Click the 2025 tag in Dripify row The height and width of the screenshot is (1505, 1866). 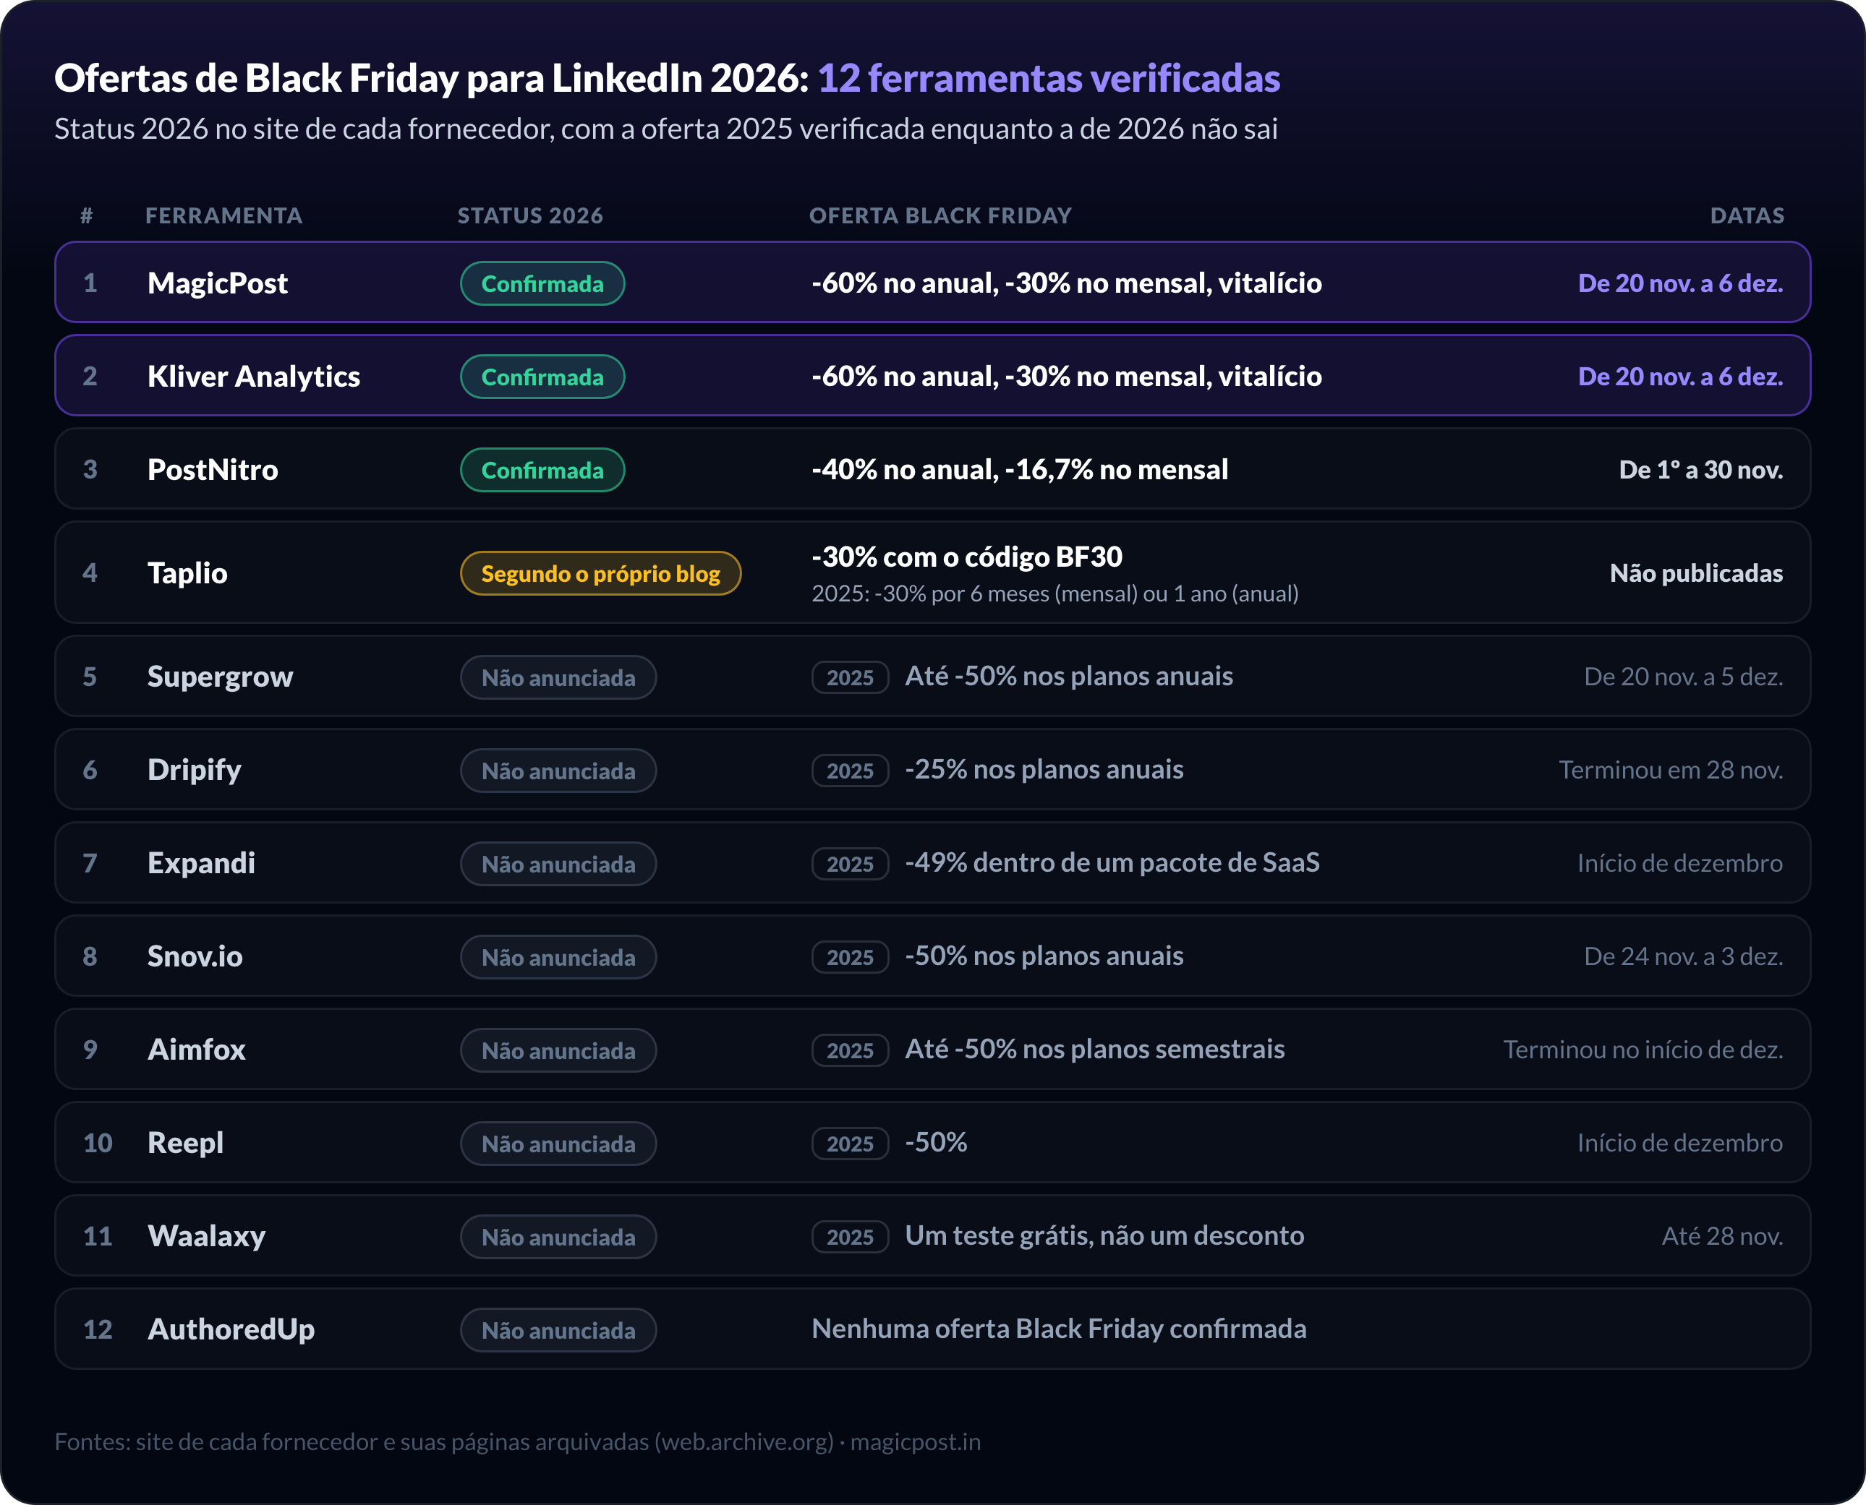tap(850, 771)
